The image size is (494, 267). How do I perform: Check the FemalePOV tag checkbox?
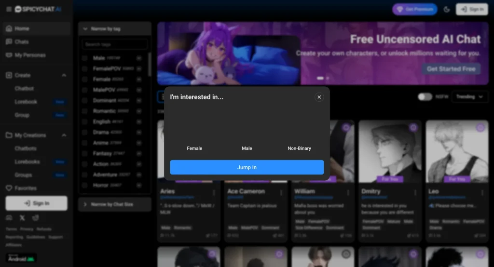(x=84, y=68)
